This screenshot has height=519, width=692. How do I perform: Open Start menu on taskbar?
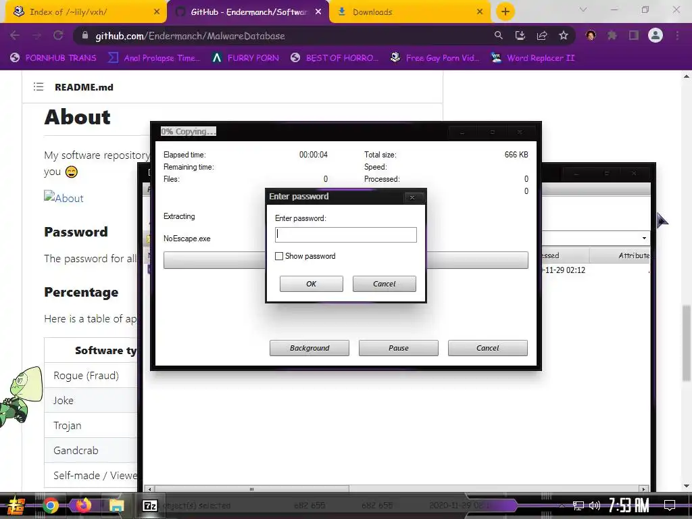[x=16, y=505]
